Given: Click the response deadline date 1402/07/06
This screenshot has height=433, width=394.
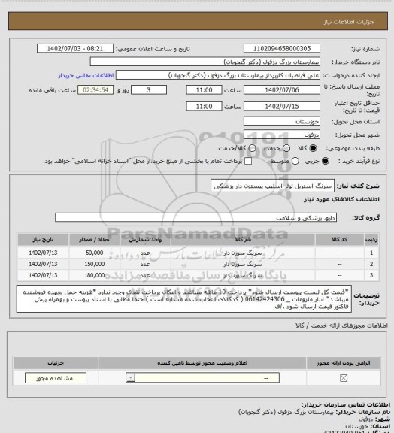Looking at the screenshot, I should click(x=282, y=90).
